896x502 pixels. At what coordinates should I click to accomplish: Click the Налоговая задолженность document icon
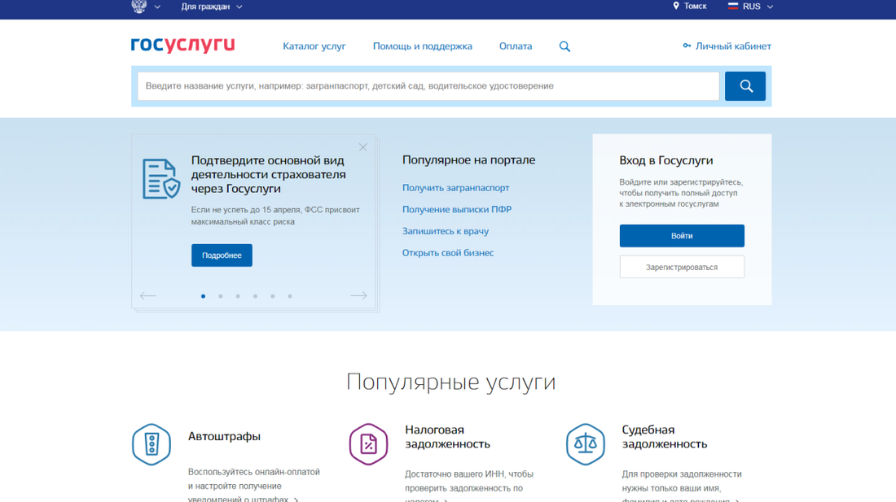368,444
